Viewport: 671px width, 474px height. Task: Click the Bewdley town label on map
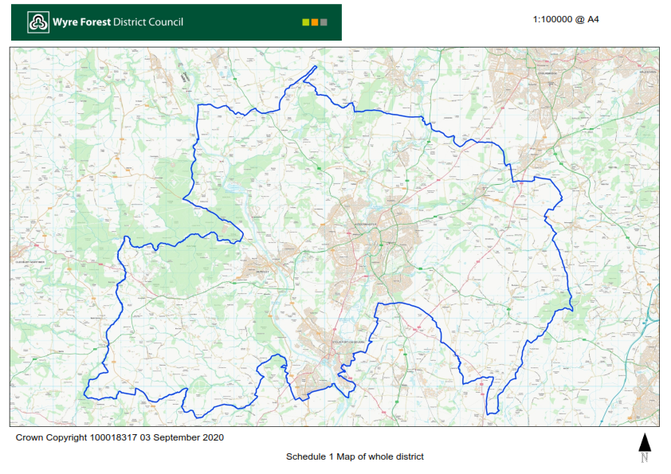pos(262,272)
